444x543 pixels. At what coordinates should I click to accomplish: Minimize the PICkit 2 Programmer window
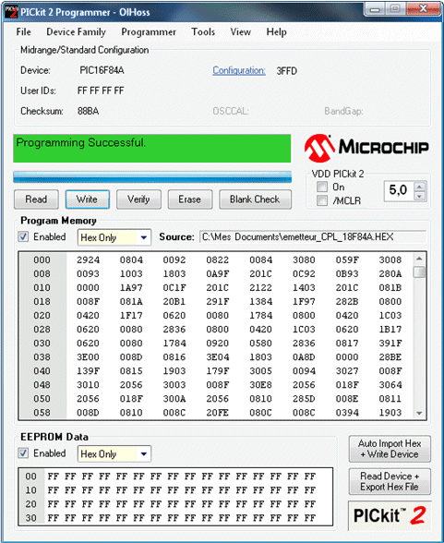[x=375, y=9]
